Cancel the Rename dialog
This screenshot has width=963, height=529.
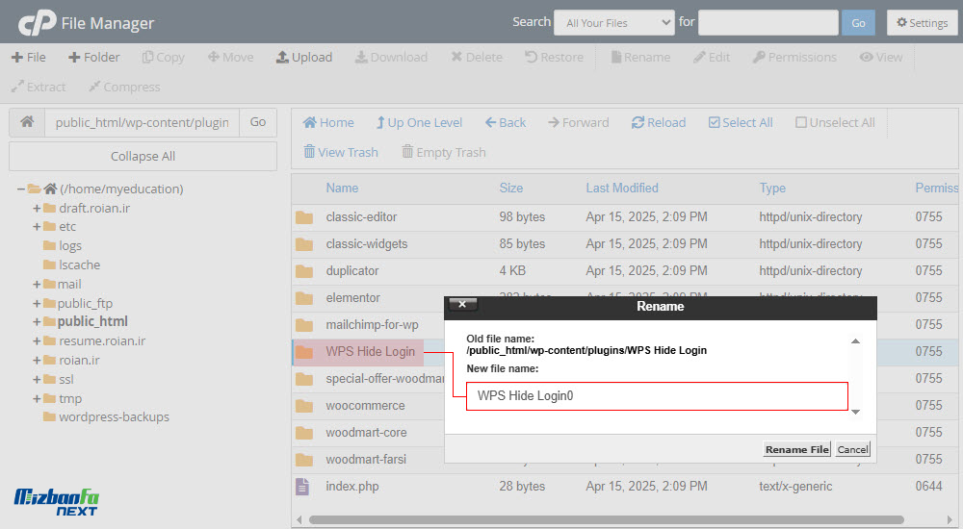[x=852, y=449]
